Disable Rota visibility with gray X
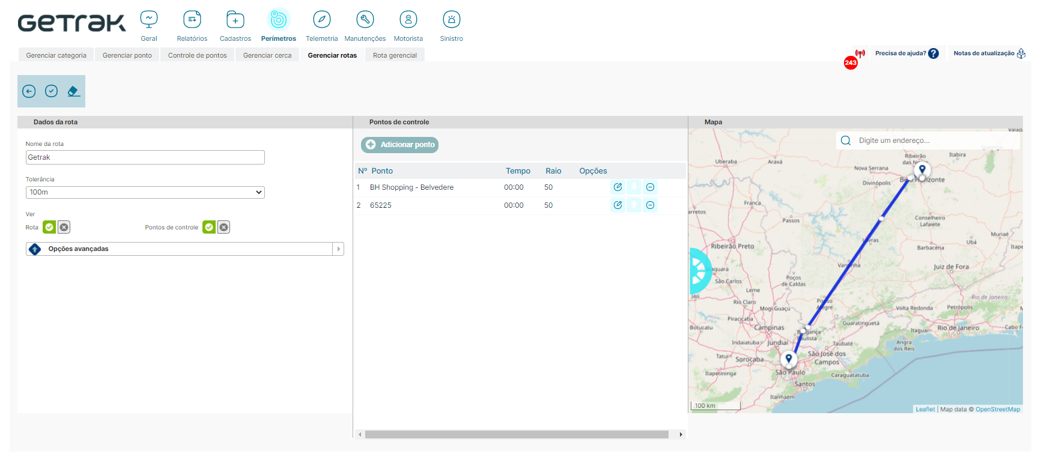This screenshot has height=466, width=1053. (64, 227)
